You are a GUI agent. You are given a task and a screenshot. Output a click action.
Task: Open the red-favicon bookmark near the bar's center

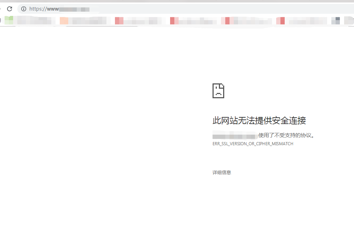193,20
